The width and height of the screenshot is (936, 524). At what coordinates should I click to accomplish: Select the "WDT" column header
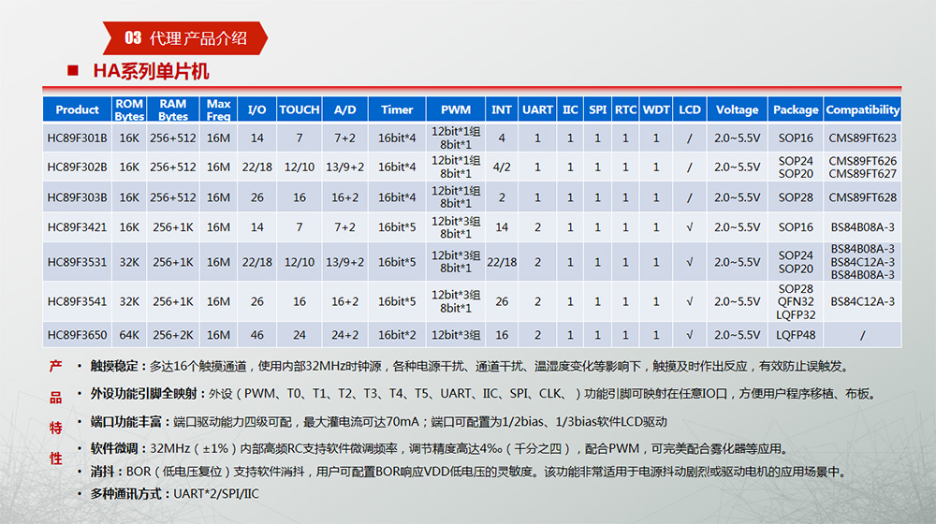coord(656,109)
